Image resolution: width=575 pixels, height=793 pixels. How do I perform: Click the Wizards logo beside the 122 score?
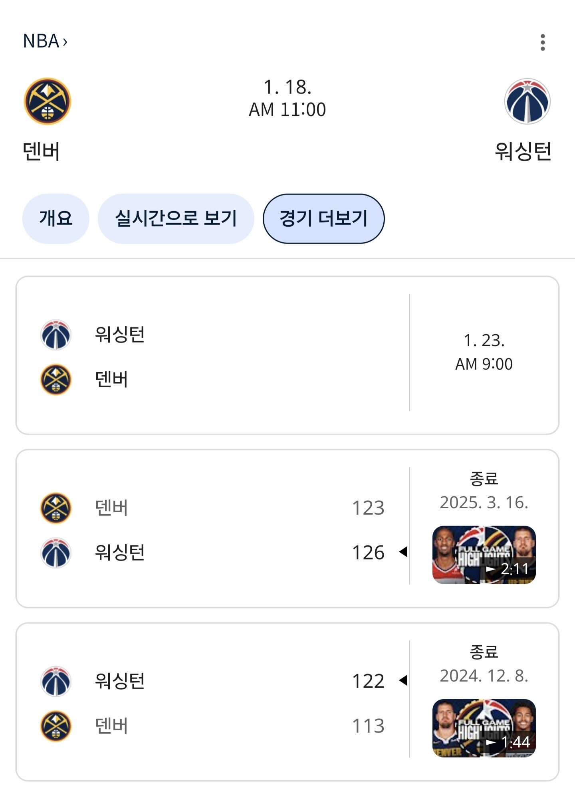[56, 681]
